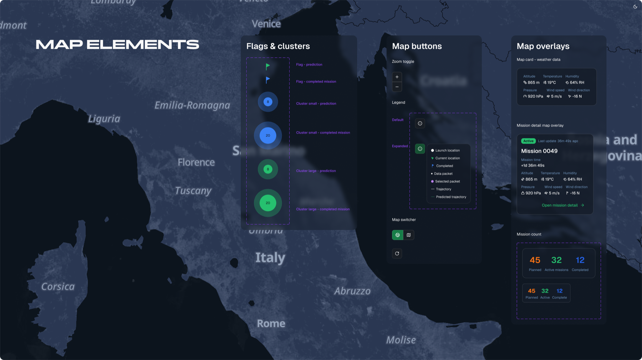This screenshot has width=642, height=360.
Task: Click the Florence map label
Action: (x=196, y=162)
